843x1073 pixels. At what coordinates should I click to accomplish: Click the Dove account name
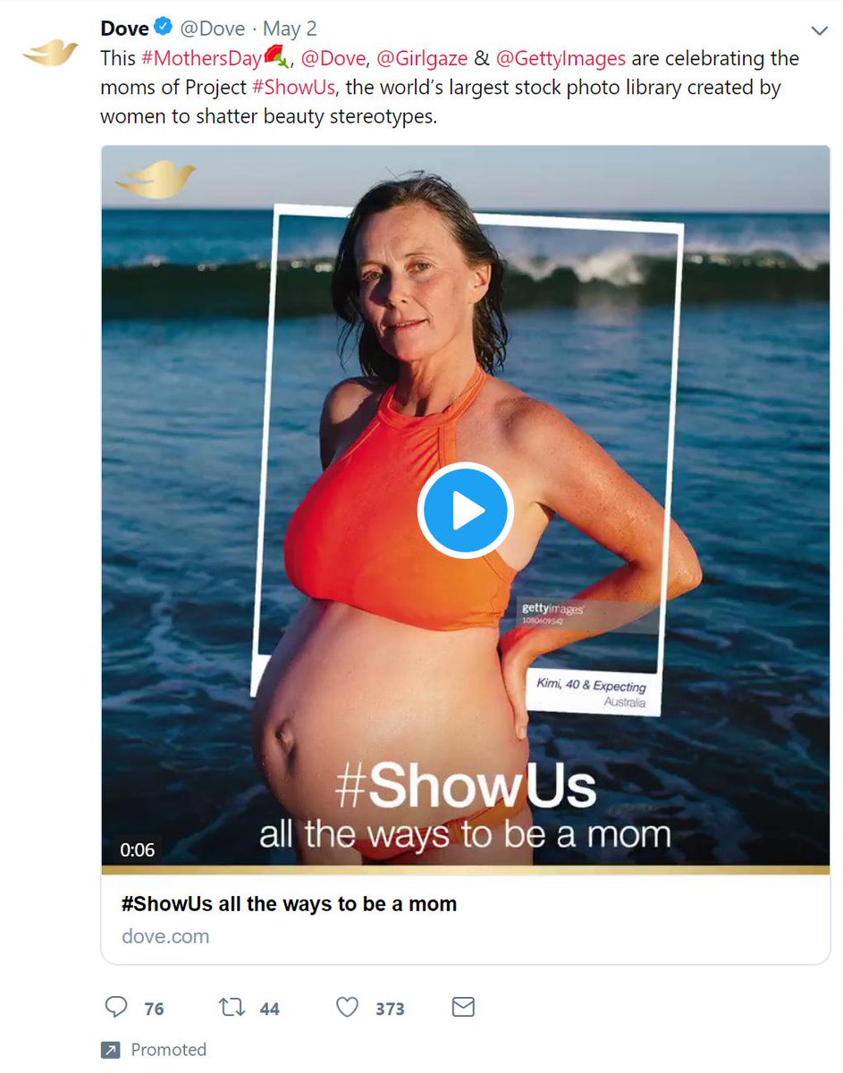[124, 29]
